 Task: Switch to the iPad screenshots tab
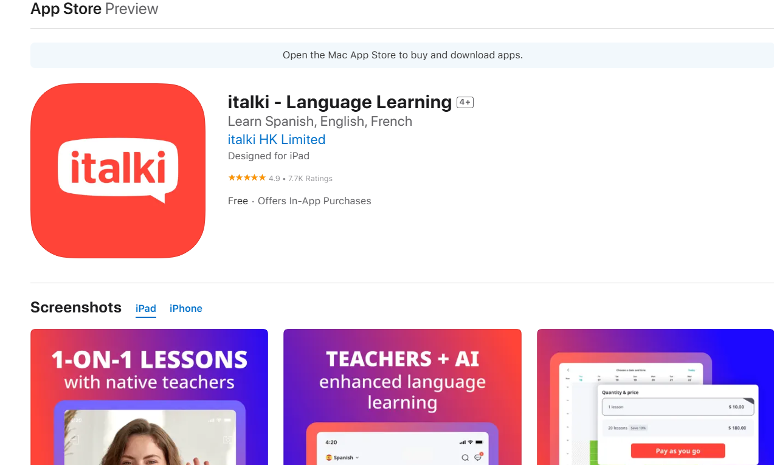[x=146, y=308]
